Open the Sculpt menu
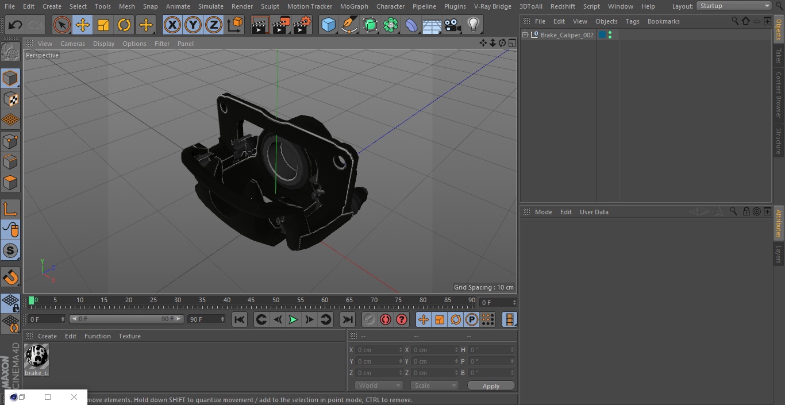785x405 pixels. tap(270, 6)
